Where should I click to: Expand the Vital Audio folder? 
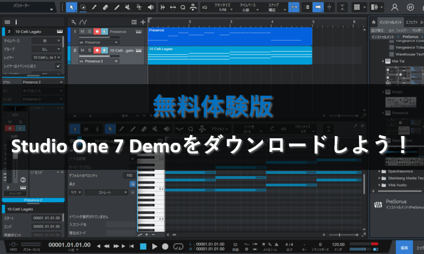(379, 185)
